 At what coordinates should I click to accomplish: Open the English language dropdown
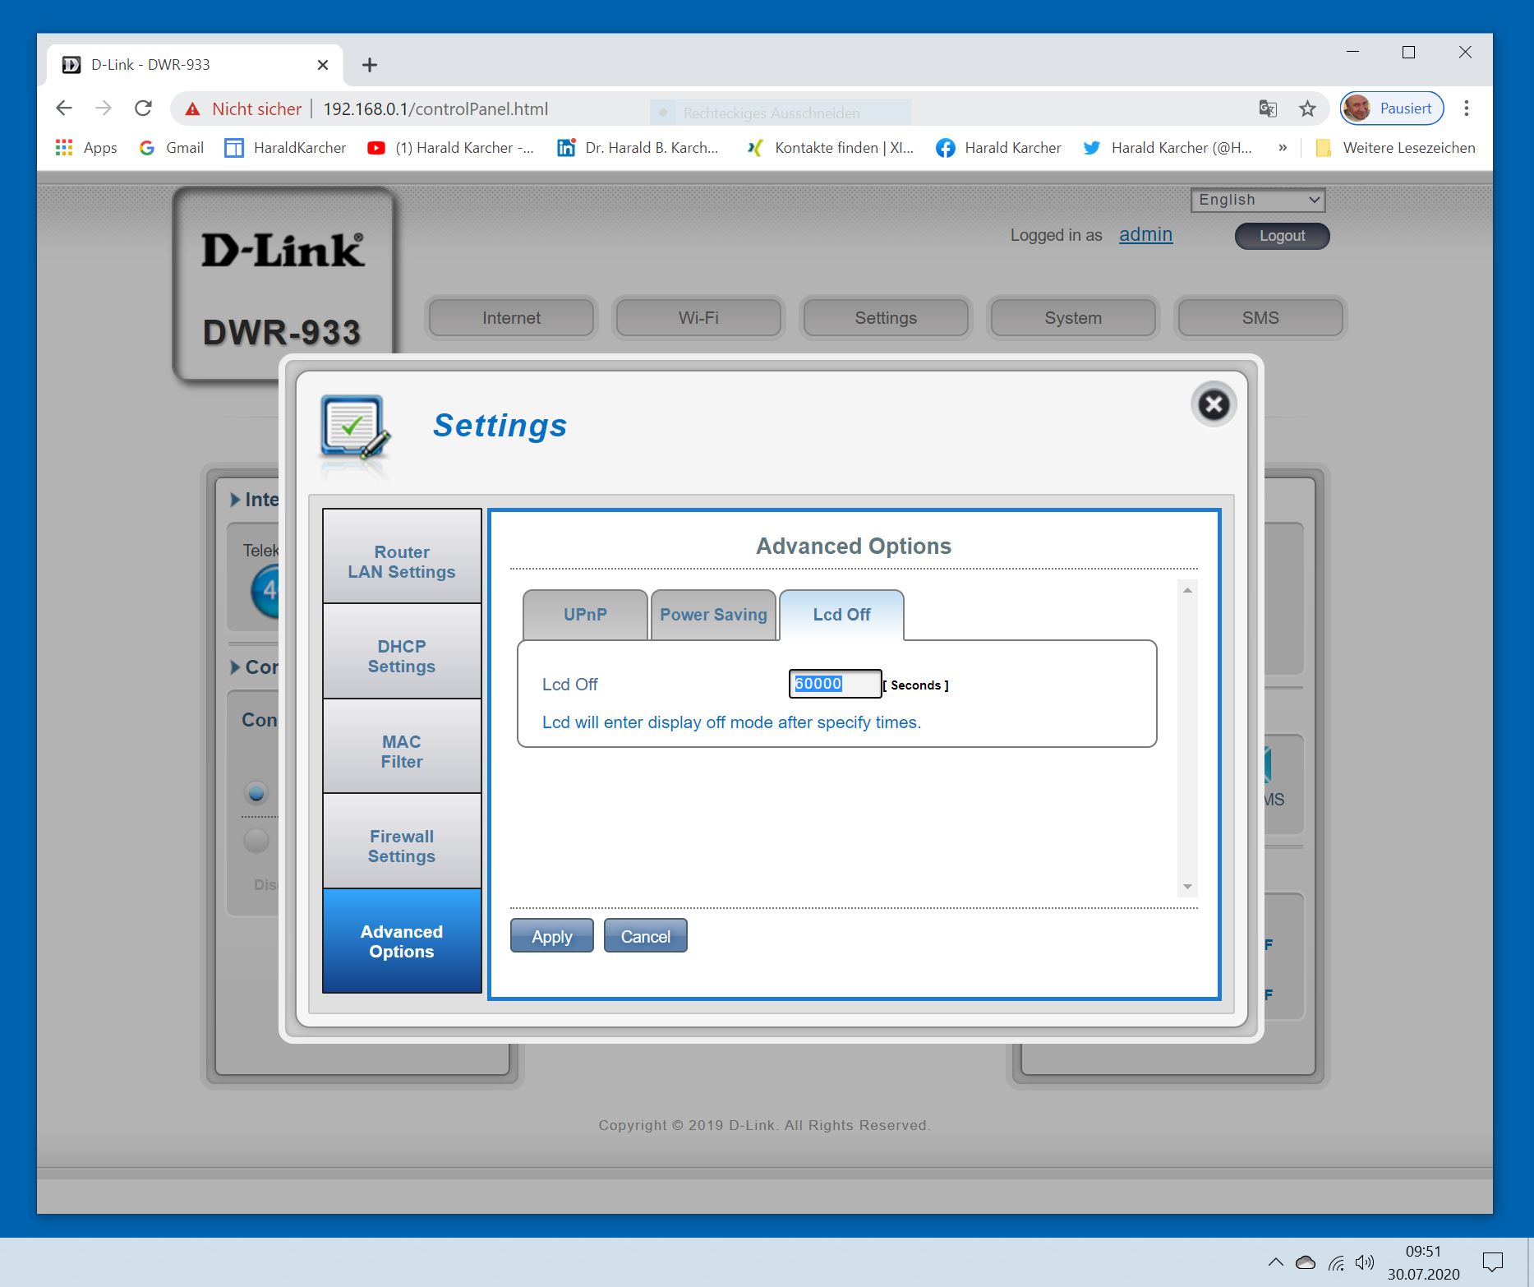[1258, 200]
